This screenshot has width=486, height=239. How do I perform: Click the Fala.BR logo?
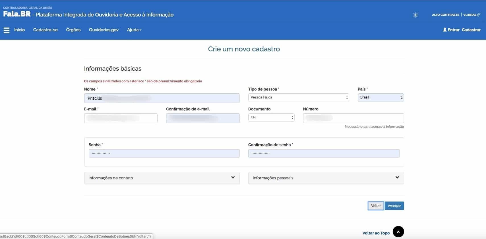[17, 14]
